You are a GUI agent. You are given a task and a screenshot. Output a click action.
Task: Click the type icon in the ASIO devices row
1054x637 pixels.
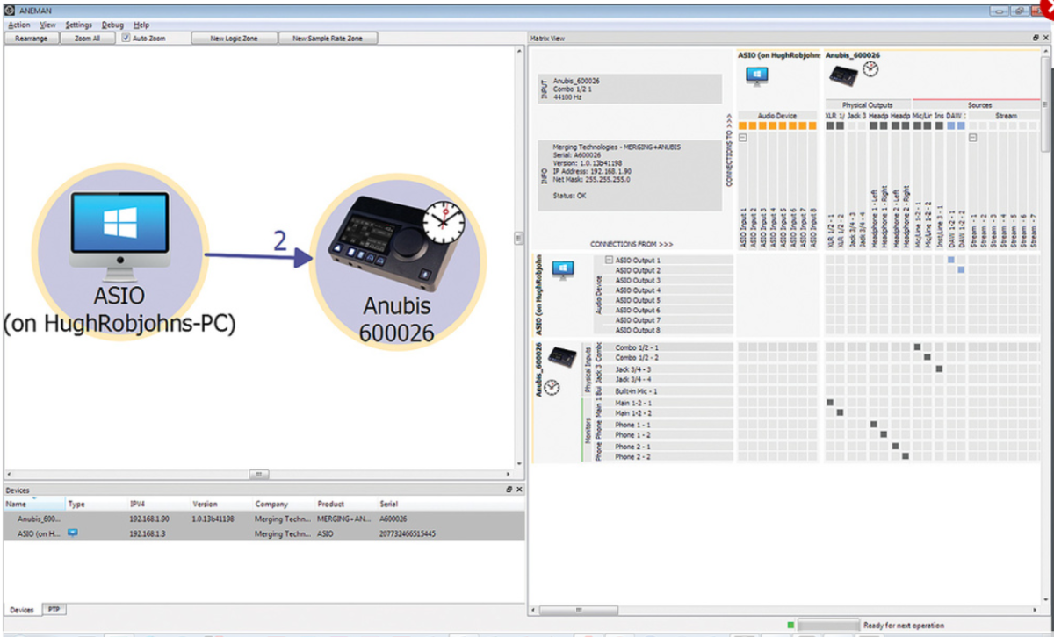coord(73,533)
